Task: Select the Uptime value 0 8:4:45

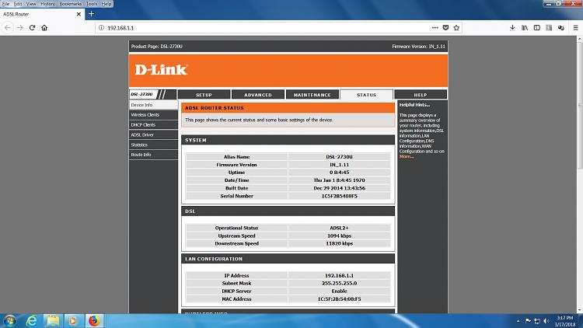Action: [x=339, y=173]
